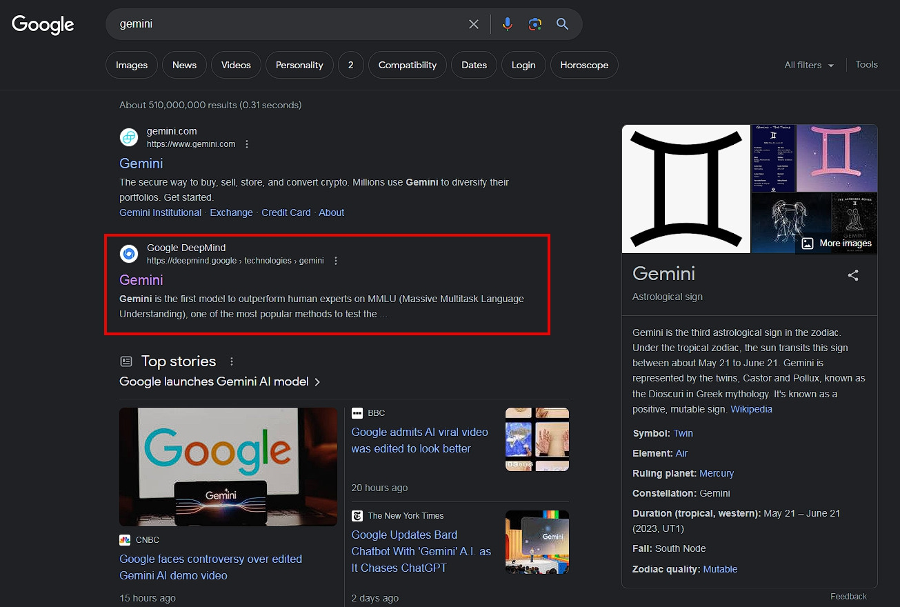The image size is (900, 607).
Task: Clear the search box with the X icon
Action: tap(474, 24)
